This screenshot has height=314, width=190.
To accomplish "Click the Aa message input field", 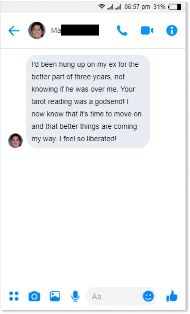I will click(x=121, y=296).
